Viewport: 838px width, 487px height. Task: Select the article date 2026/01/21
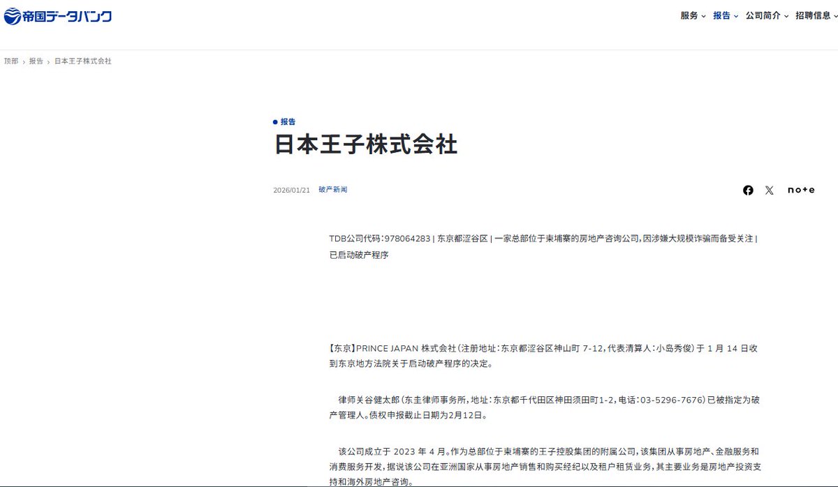tap(291, 190)
